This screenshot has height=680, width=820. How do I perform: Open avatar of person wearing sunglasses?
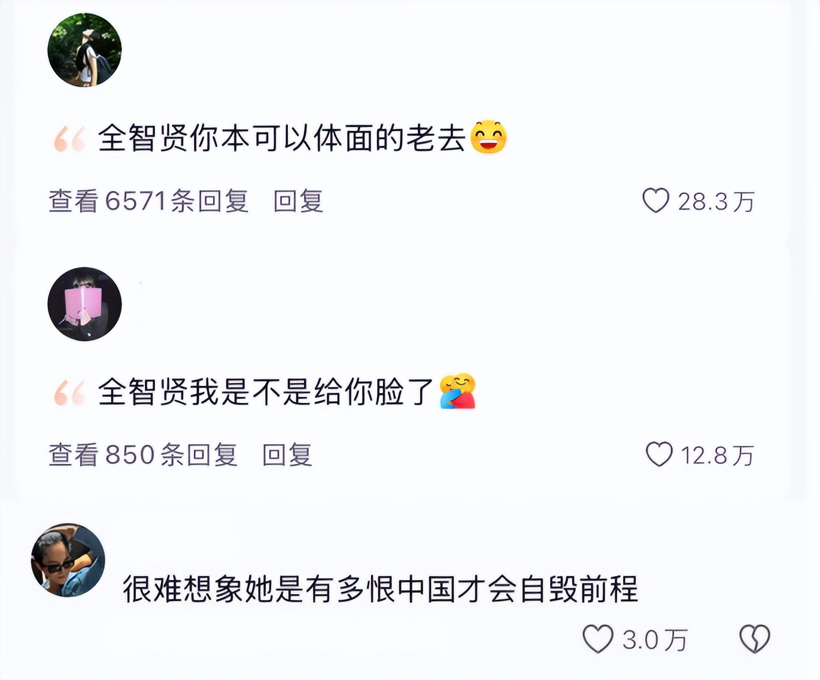pyautogui.click(x=68, y=560)
